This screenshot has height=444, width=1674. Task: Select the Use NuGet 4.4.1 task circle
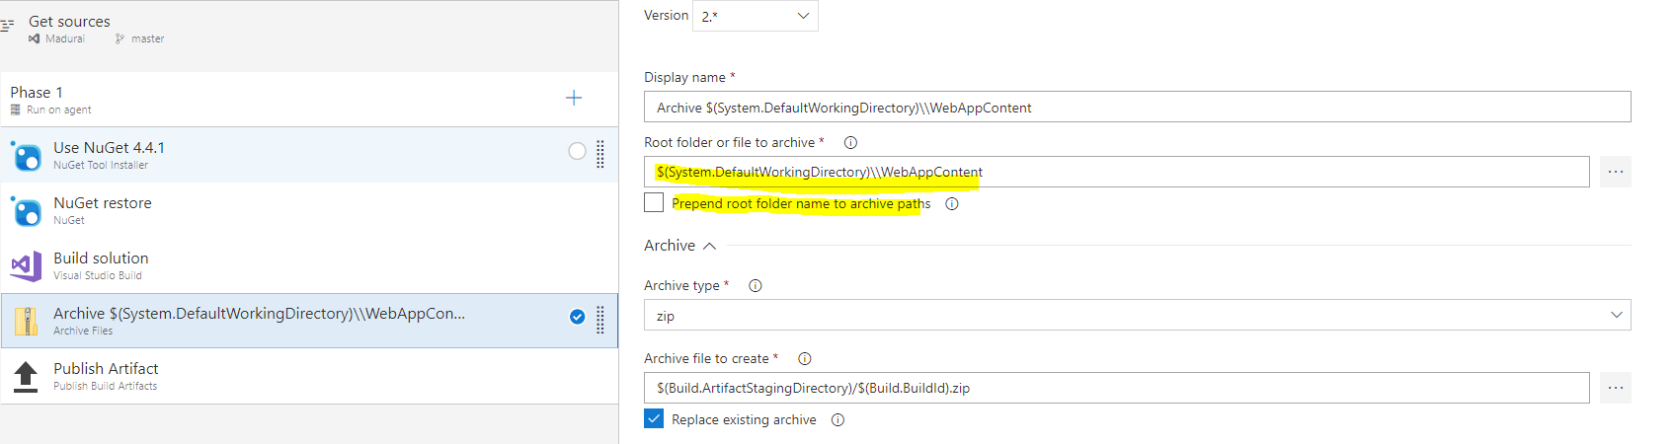pyautogui.click(x=577, y=151)
